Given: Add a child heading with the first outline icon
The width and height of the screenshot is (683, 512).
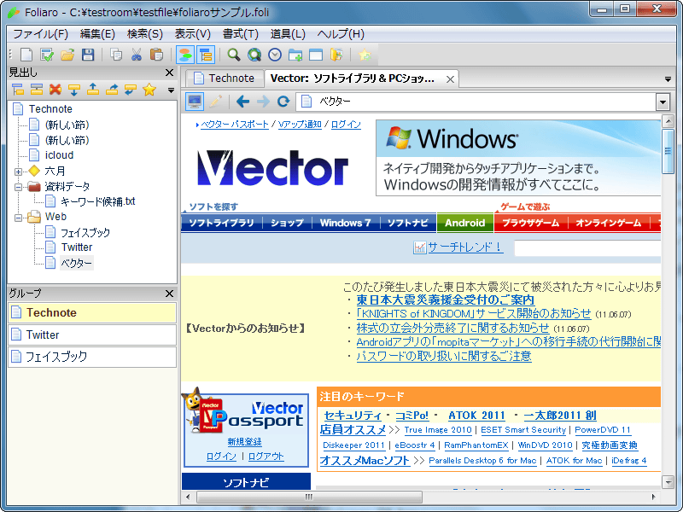Looking at the screenshot, I should 18,90.
